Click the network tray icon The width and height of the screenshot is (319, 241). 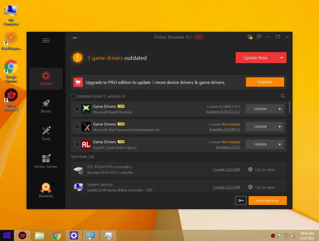pyautogui.click(x=286, y=236)
